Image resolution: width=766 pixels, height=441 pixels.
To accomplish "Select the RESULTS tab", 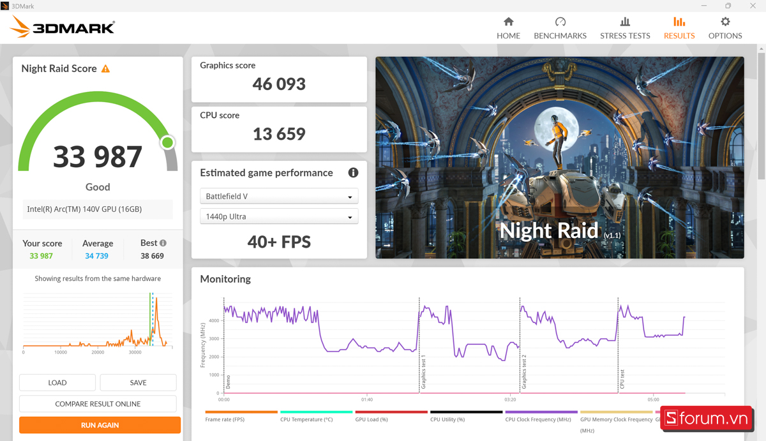I will (x=679, y=28).
